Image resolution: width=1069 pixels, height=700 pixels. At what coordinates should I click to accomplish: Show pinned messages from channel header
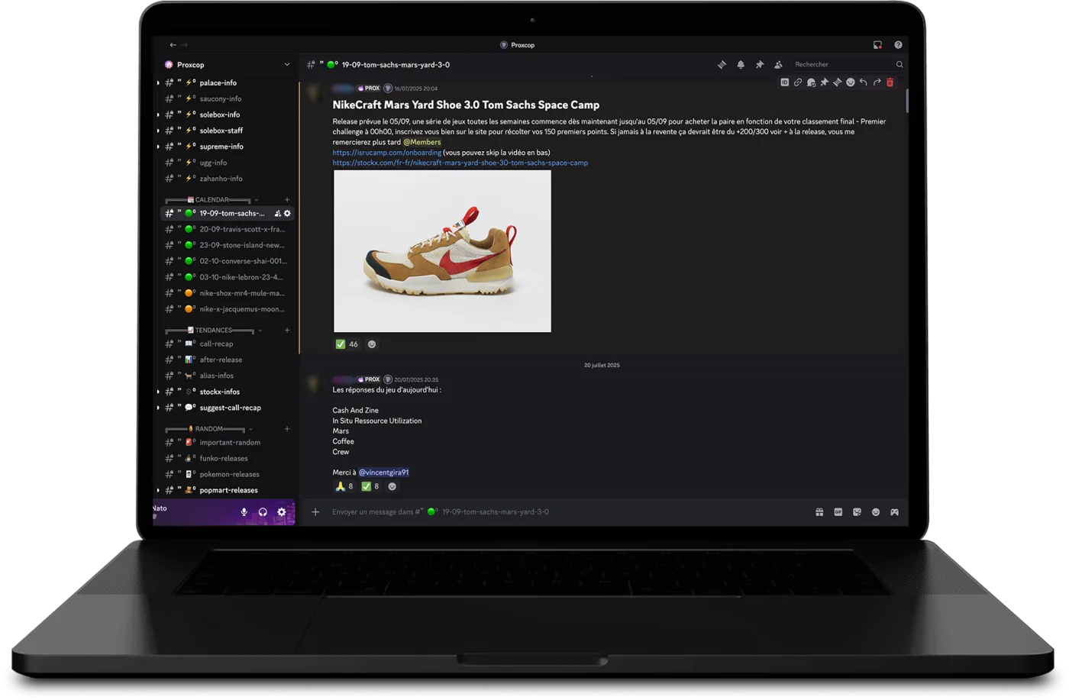(x=759, y=65)
